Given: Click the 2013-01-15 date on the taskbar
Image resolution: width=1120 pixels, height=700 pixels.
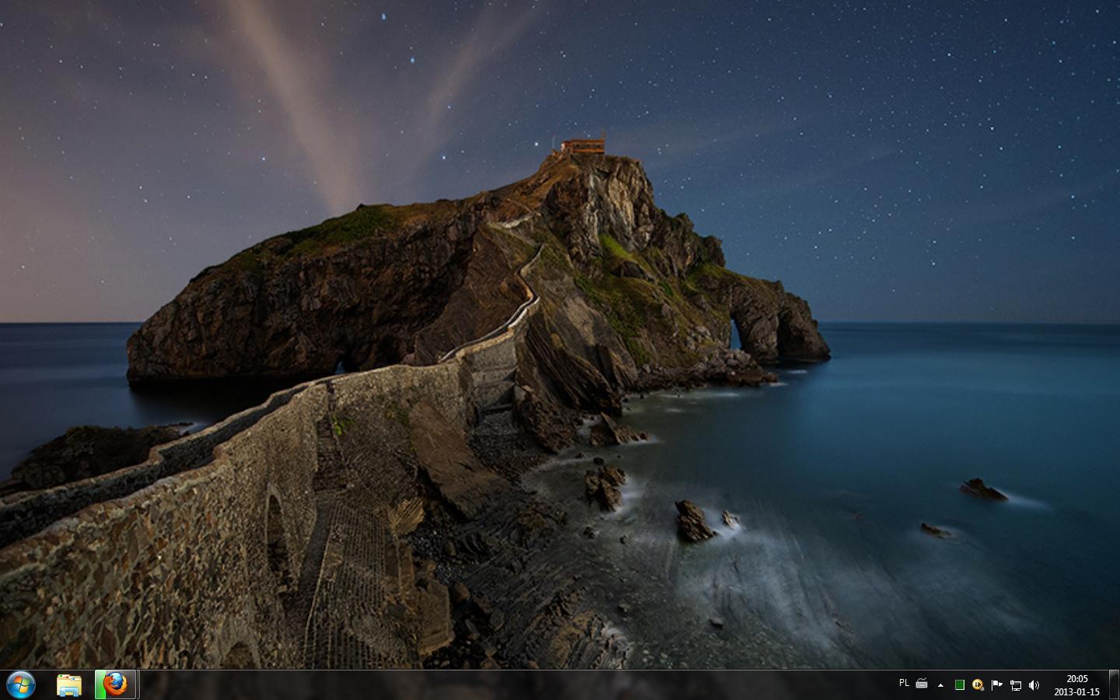Looking at the screenshot, I should 1077,692.
